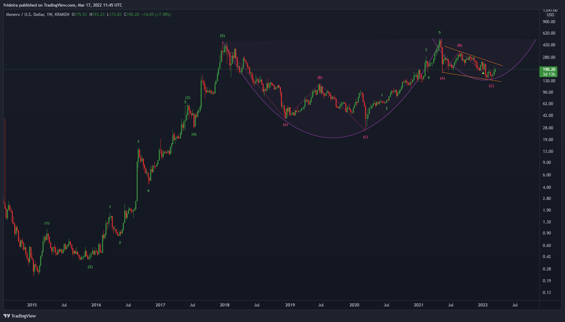The height and width of the screenshot is (322, 565).
Task: Click the '2022' label on time axis
Action: pos(483,305)
